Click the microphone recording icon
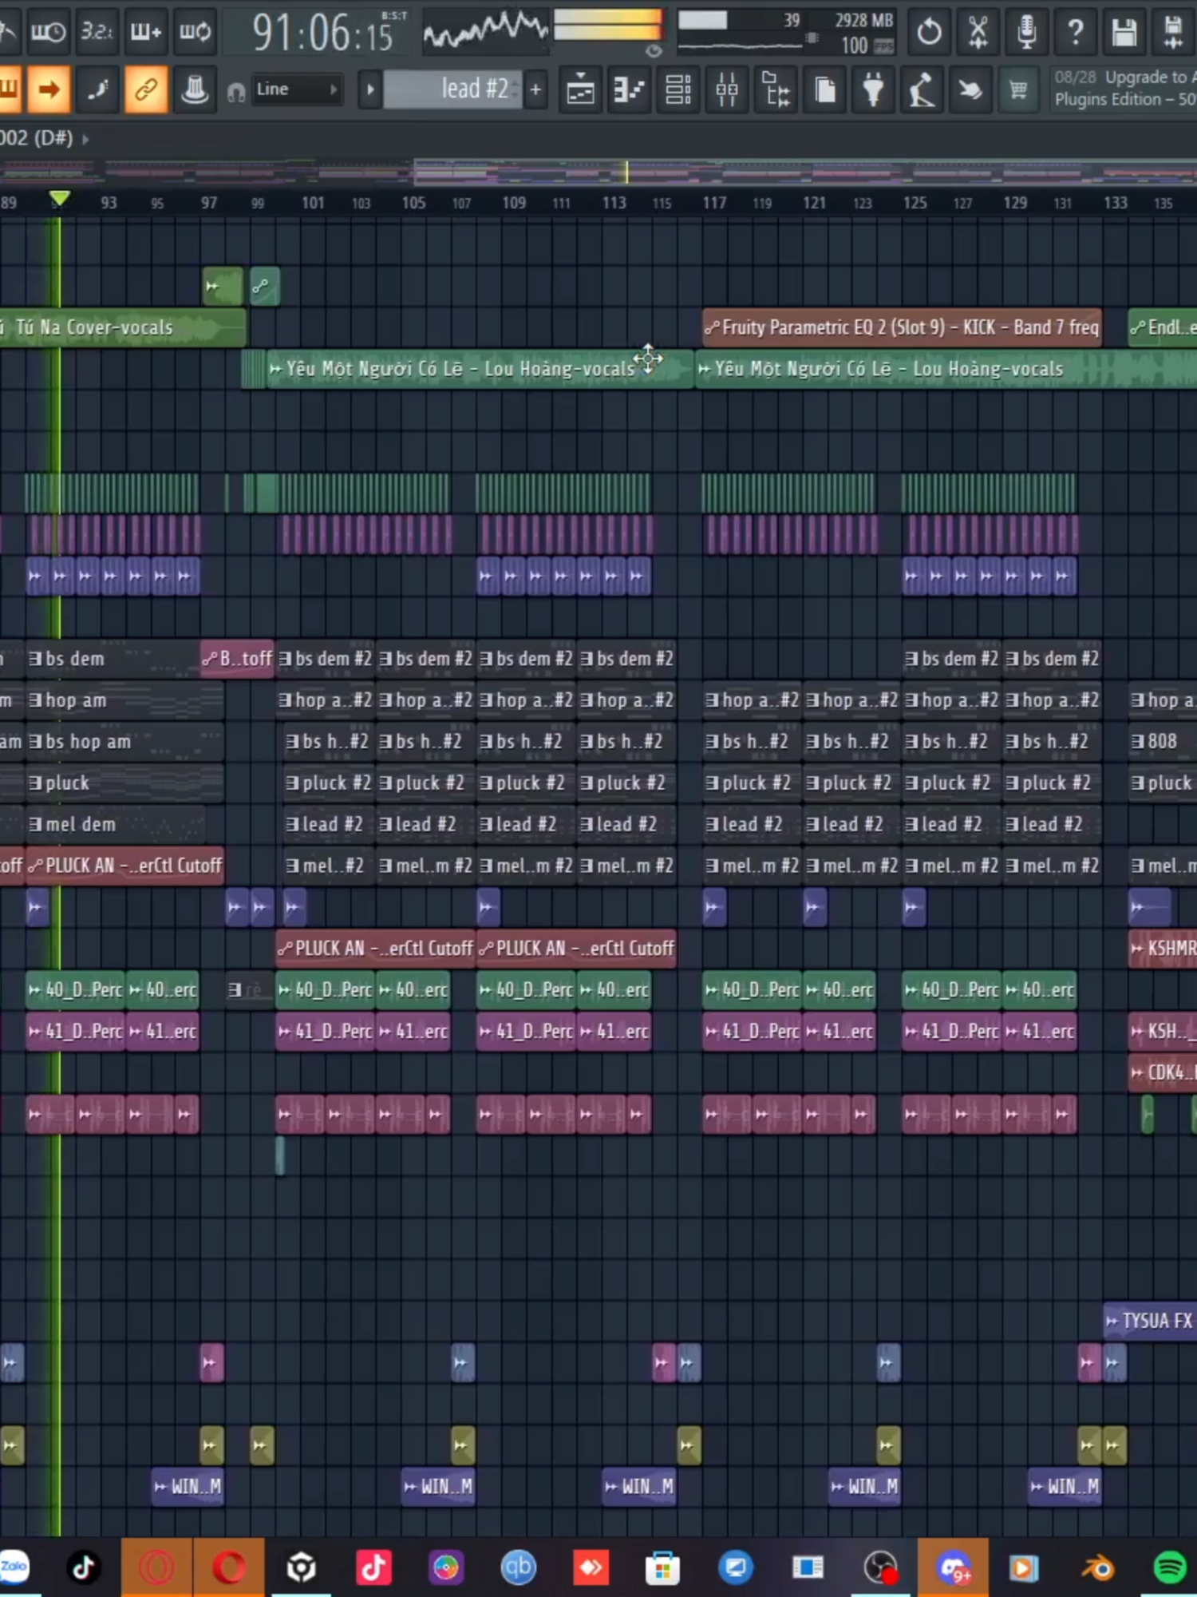This screenshot has width=1197, height=1597. tap(1026, 32)
